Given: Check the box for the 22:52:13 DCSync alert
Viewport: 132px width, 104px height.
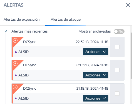Looking at the screenshot, I should [x=117, y=47].
